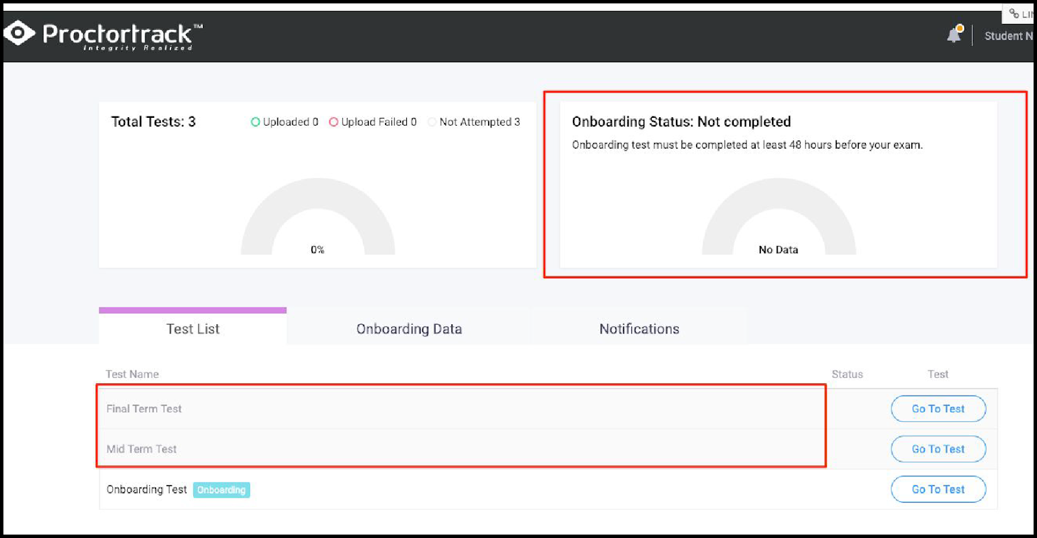The image size is (1037, 538).
Task: Switch to the Test List tab
Action: point(192,329)
